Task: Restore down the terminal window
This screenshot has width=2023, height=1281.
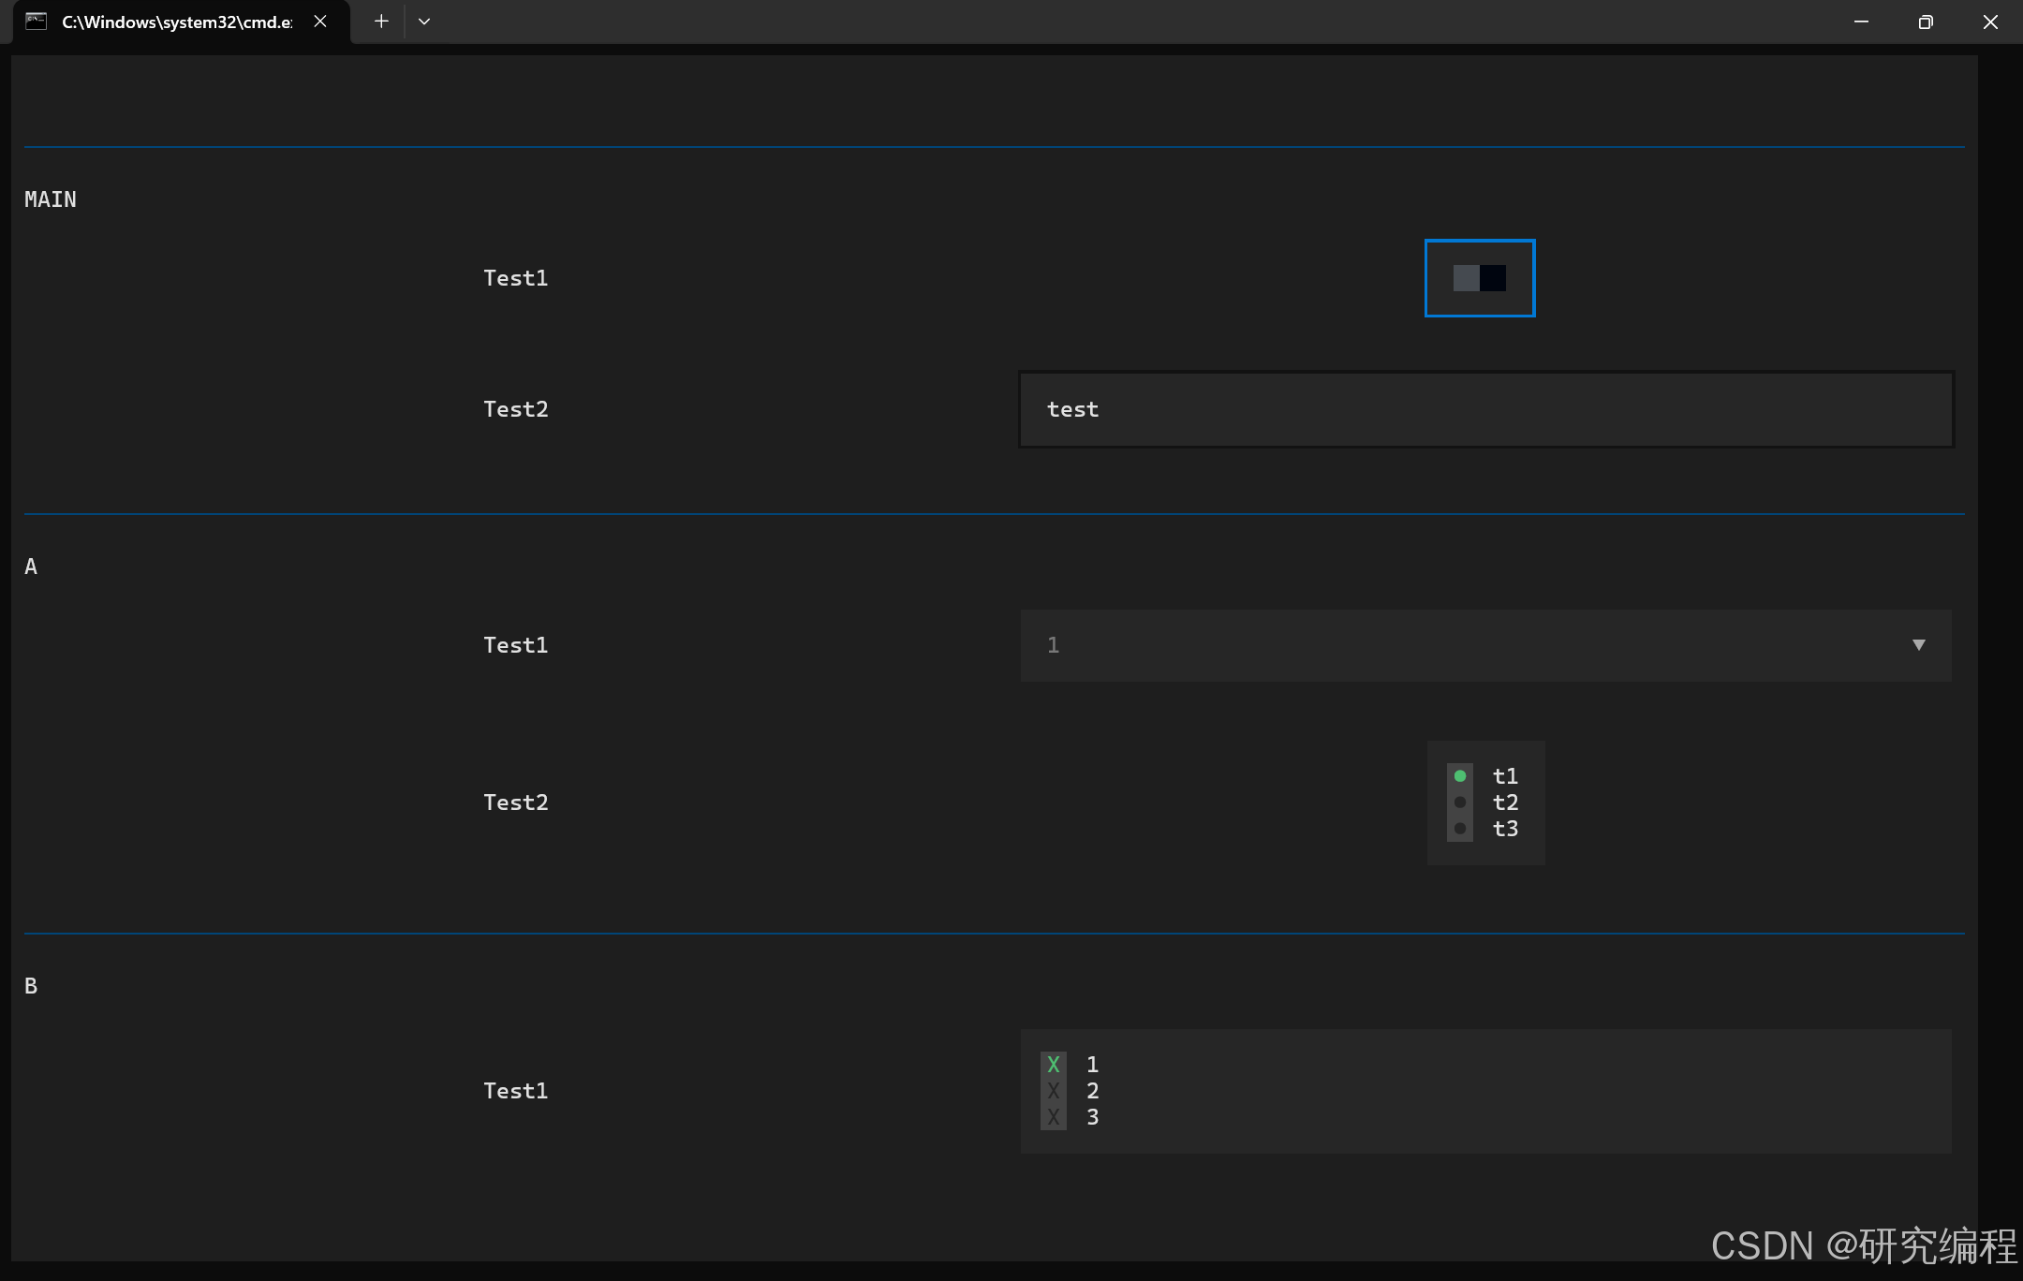Action: coord(1926,22)
